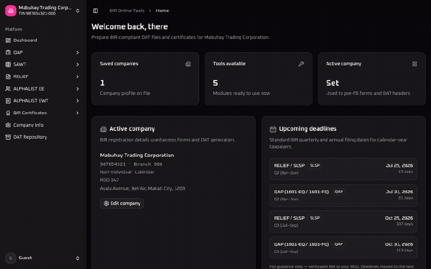This screenshot has height=269, width=431.
Task: Click QAP badge in Q2 deadline row
Action: click(338, 191)
